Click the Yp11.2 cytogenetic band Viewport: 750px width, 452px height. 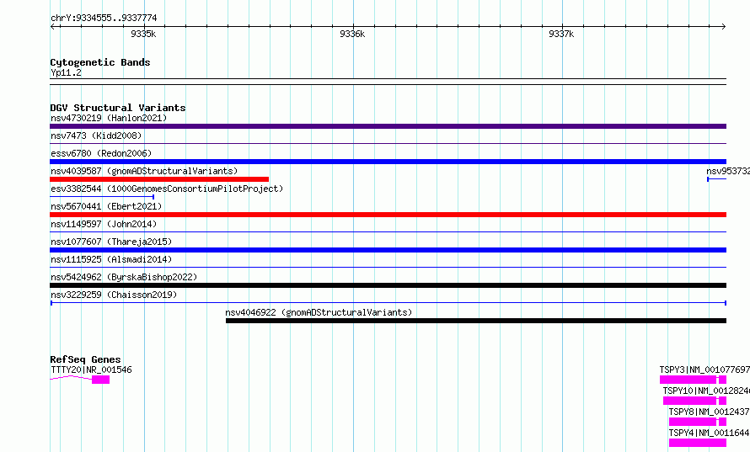388,82
